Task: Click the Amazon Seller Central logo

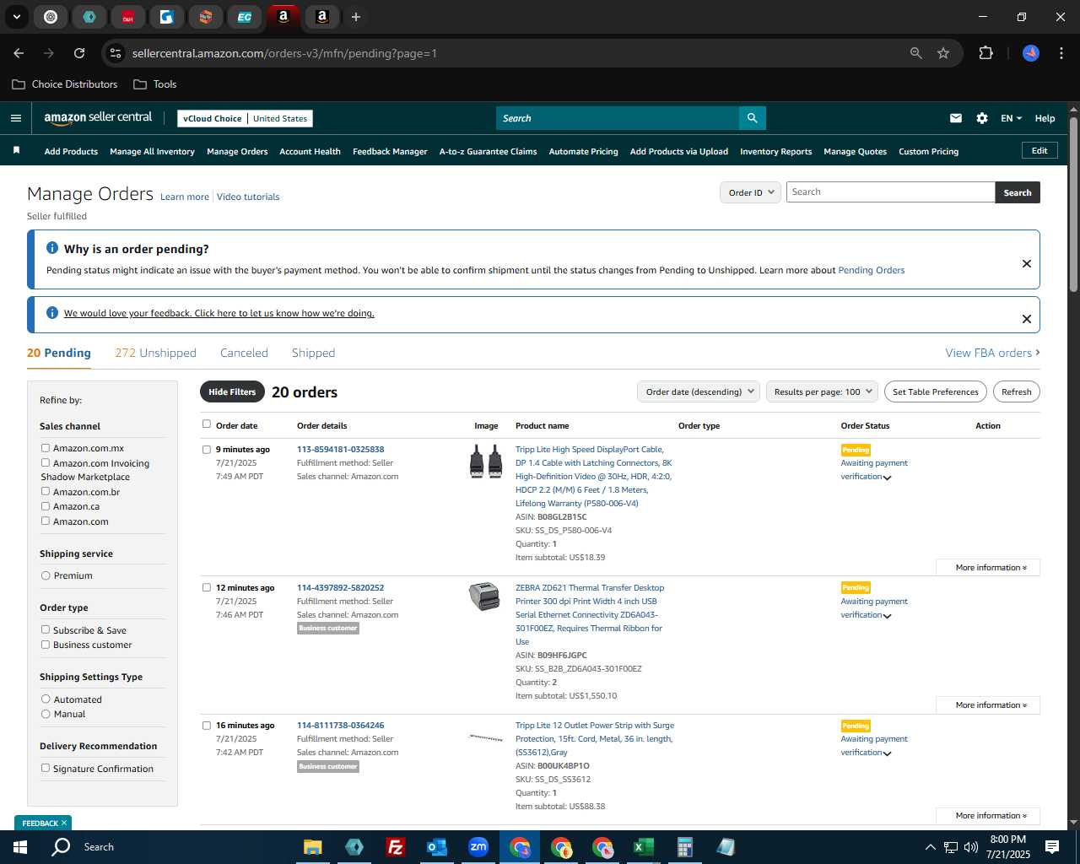Action: 98,118
